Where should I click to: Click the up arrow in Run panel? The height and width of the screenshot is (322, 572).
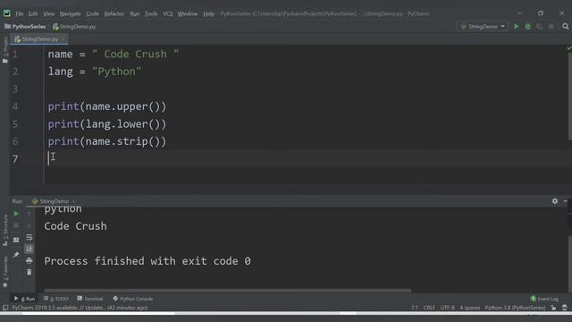click(29, 214)
